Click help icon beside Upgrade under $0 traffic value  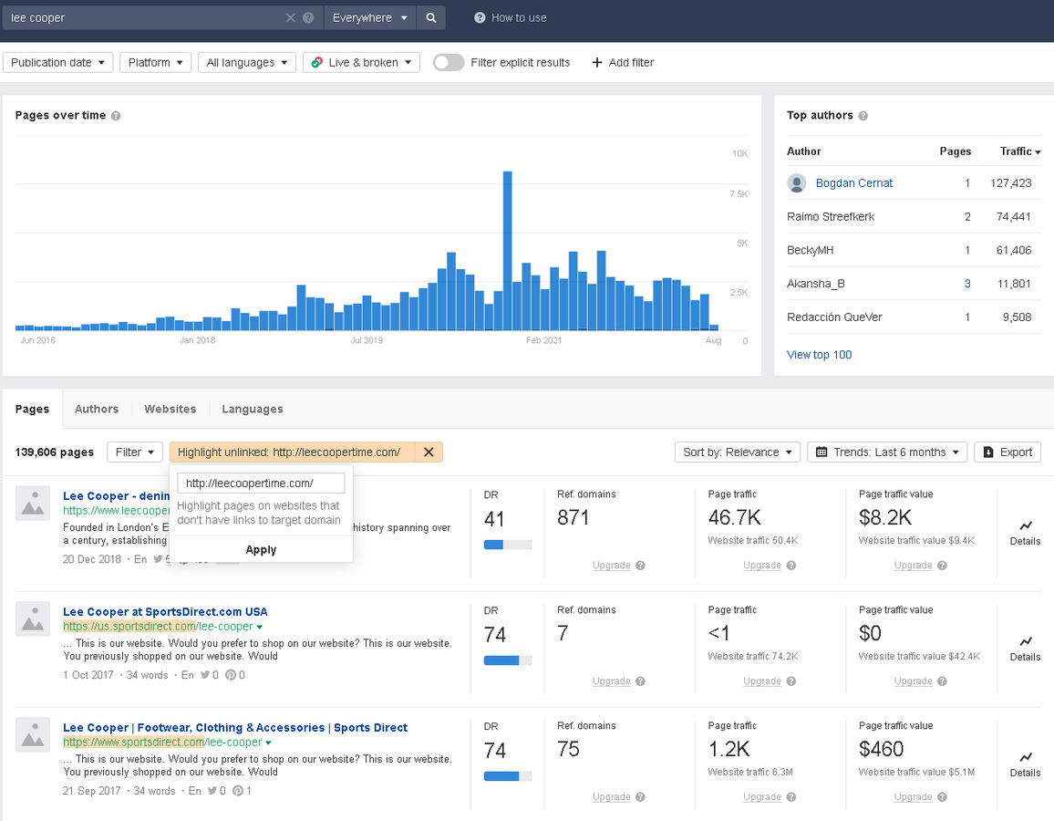coord(943,681)
